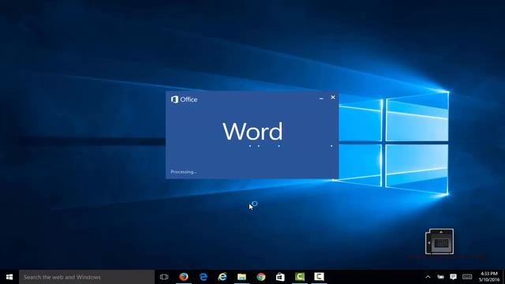The height and width of the screenshot is (284, 505).
Task: Launch Google Chrome from the taskbar
Action: pos(261,277)
